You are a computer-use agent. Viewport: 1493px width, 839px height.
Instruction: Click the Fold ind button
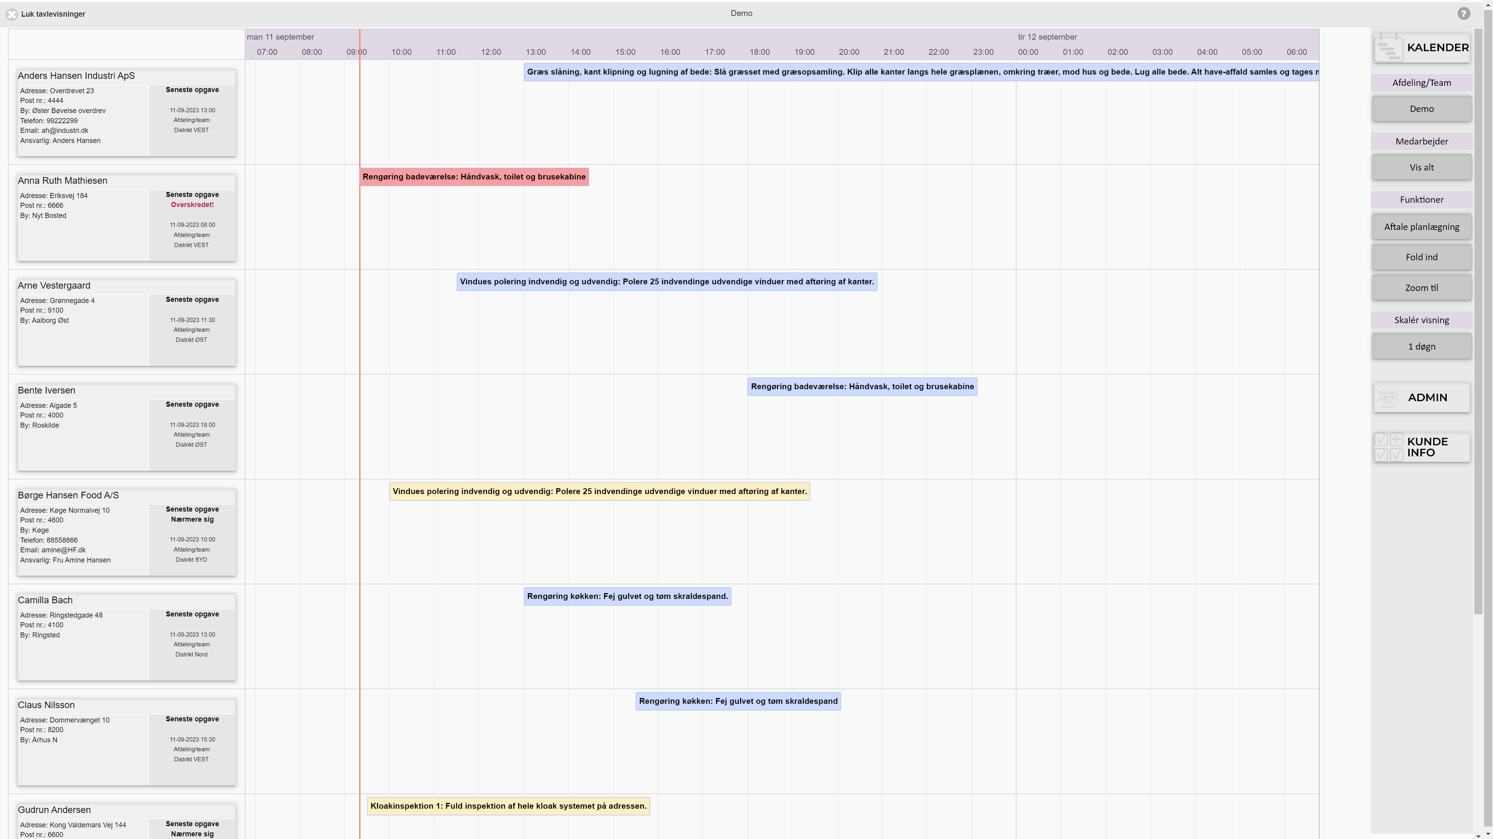(x=1421, y=257)
